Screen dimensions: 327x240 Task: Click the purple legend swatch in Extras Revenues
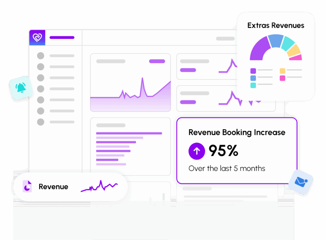pyautogui.click(x=253, y=71)
